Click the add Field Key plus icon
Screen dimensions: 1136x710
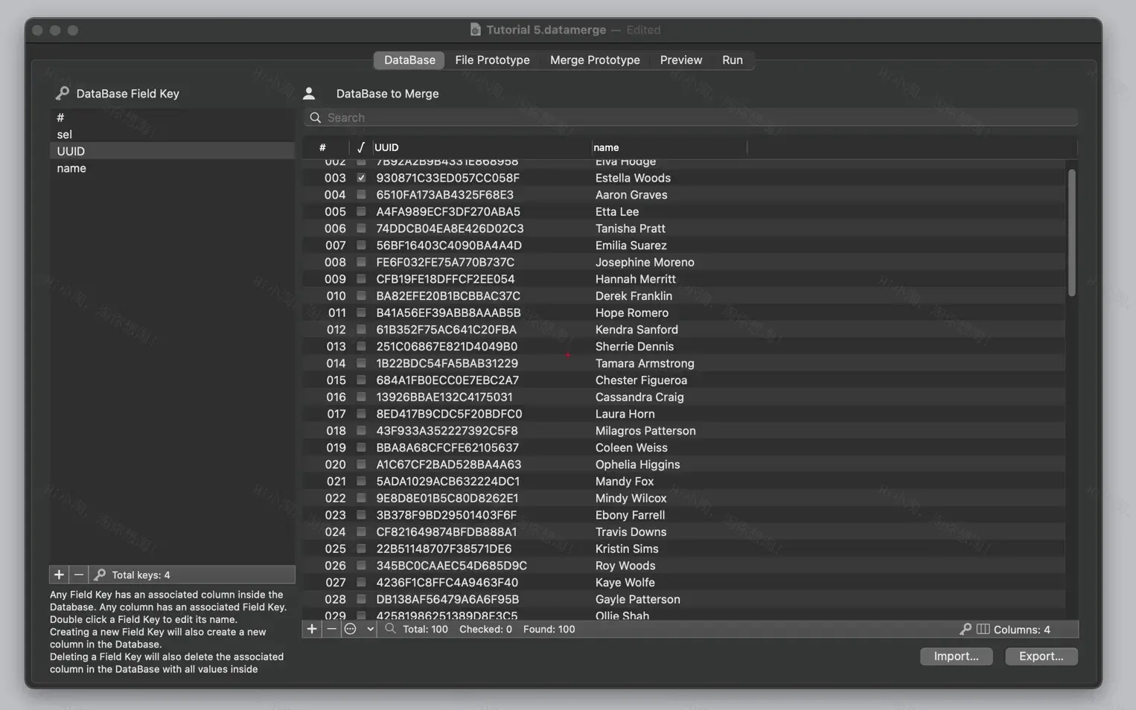pyautogui.click(x=59, y=575)
